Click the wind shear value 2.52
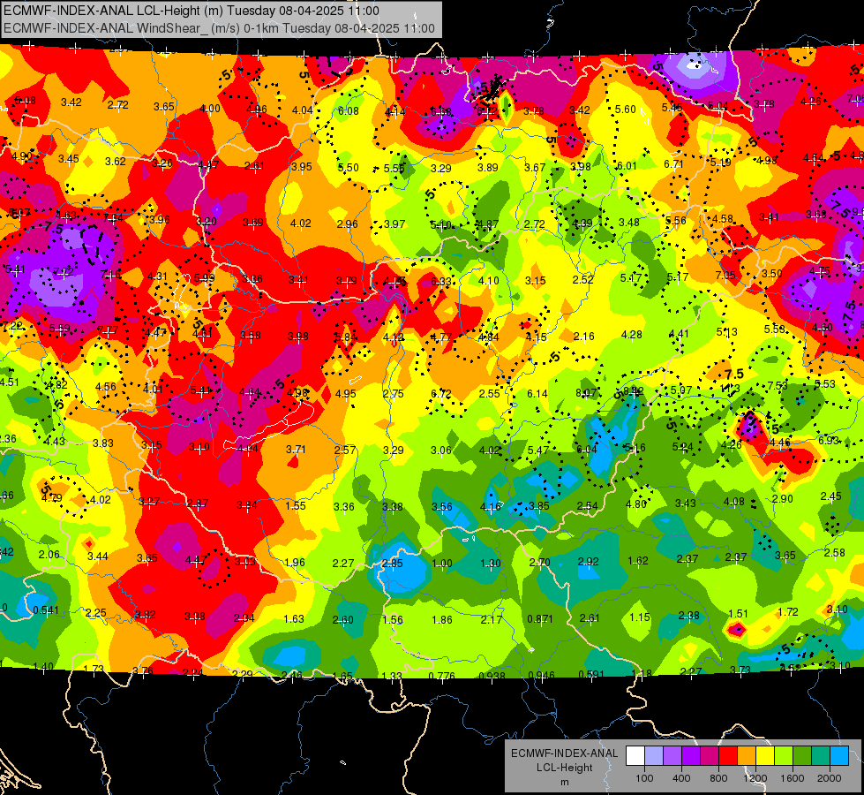The width and height of the screenshot is (864, 795). click(582, 279)
